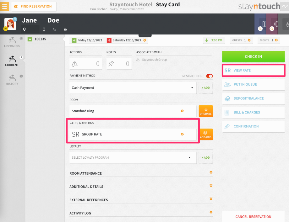This screenshot has width=289, height=222.
Task: Click the green Check In button
Action: (253, 57)
